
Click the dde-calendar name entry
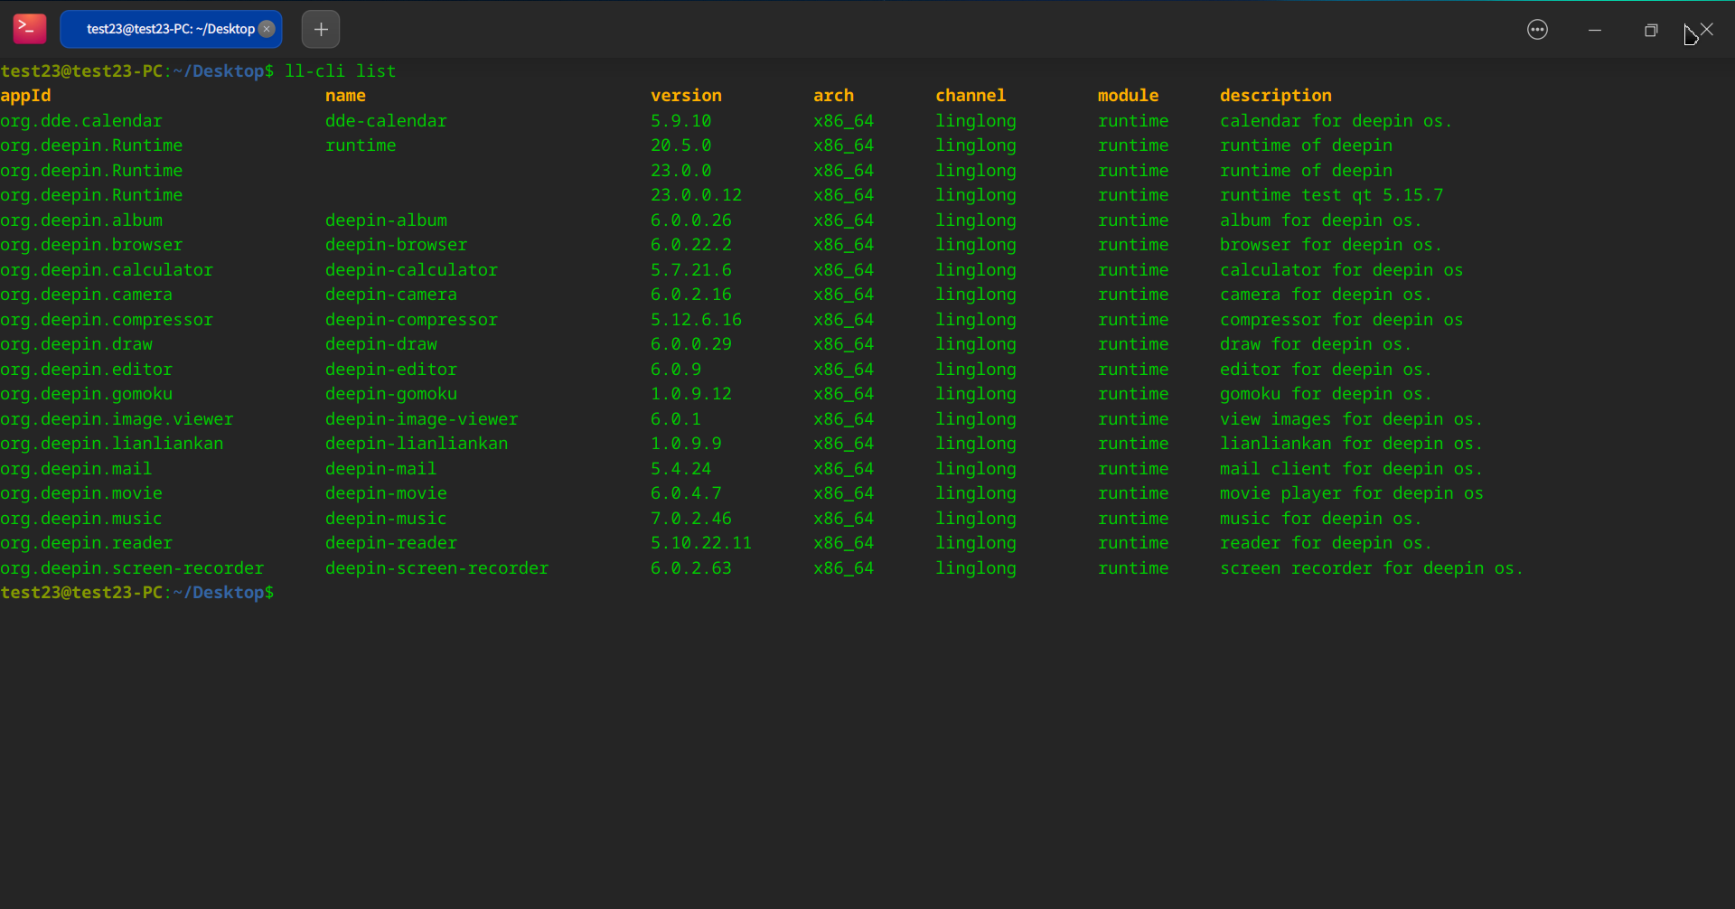point(386,121)
